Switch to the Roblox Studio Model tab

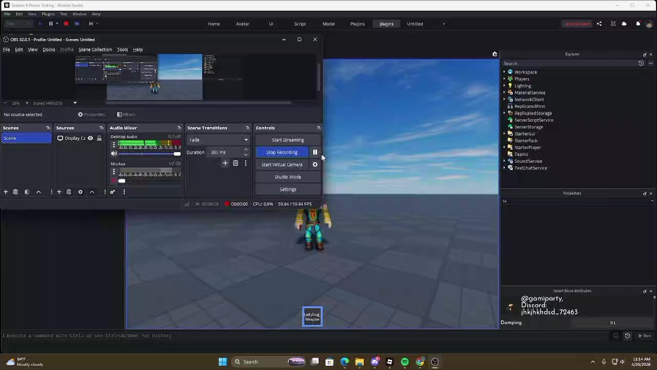328,24
